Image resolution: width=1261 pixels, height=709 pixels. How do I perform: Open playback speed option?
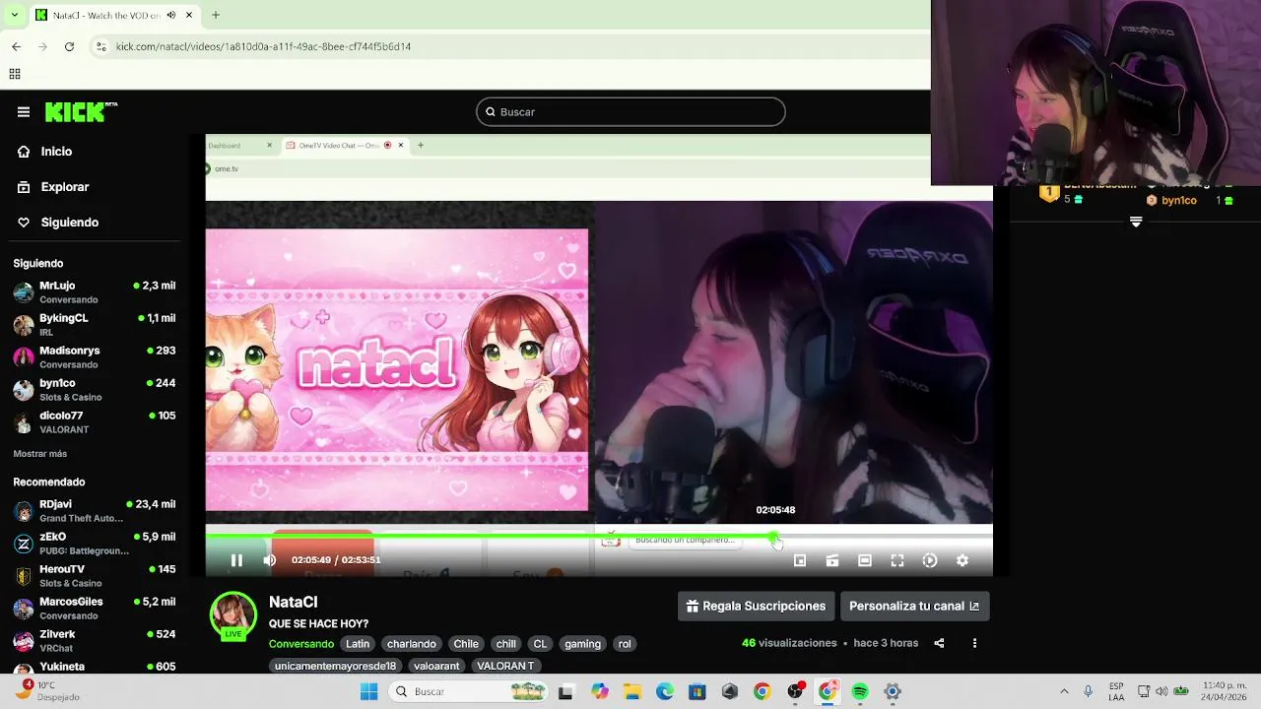(930, 560)
